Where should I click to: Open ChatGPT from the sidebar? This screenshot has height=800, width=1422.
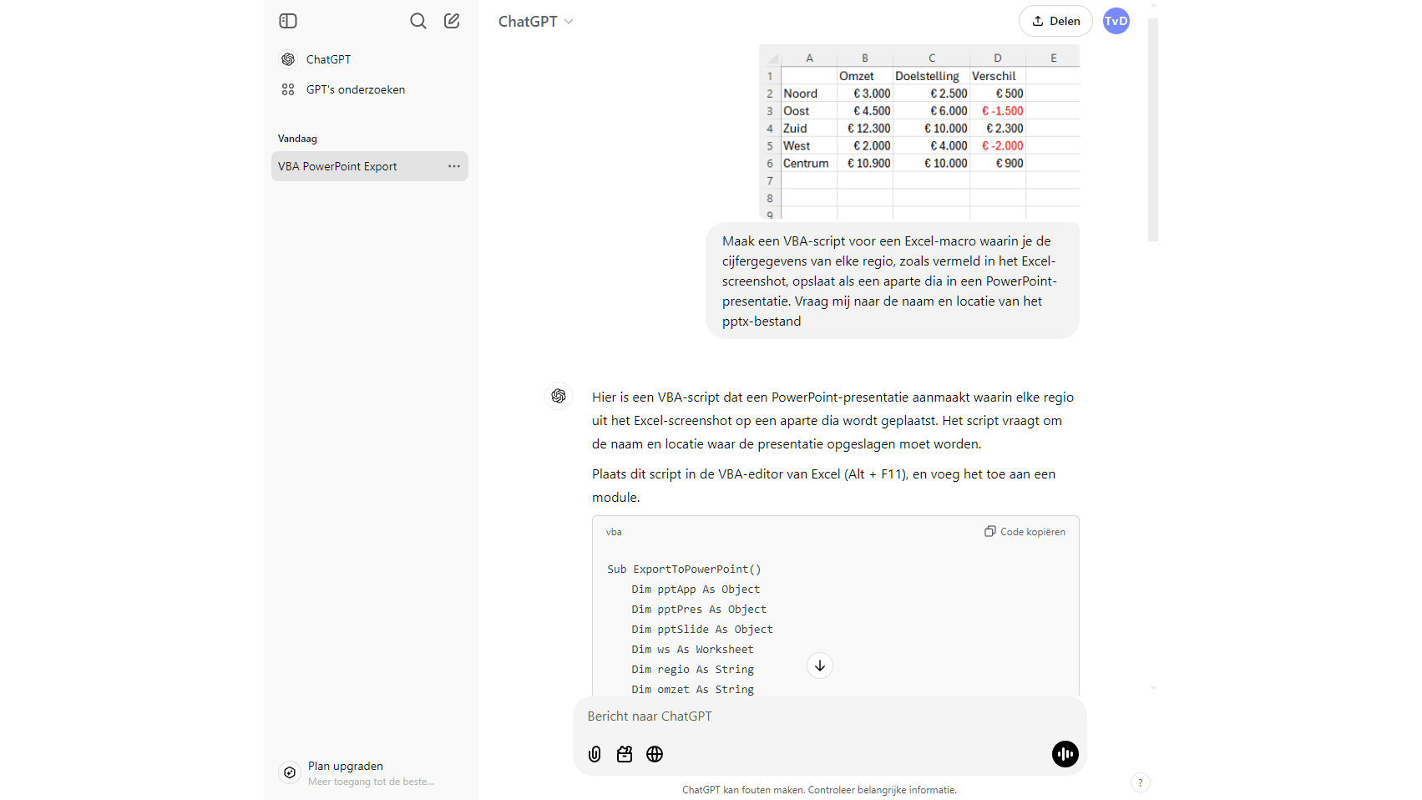click(369, 59)
